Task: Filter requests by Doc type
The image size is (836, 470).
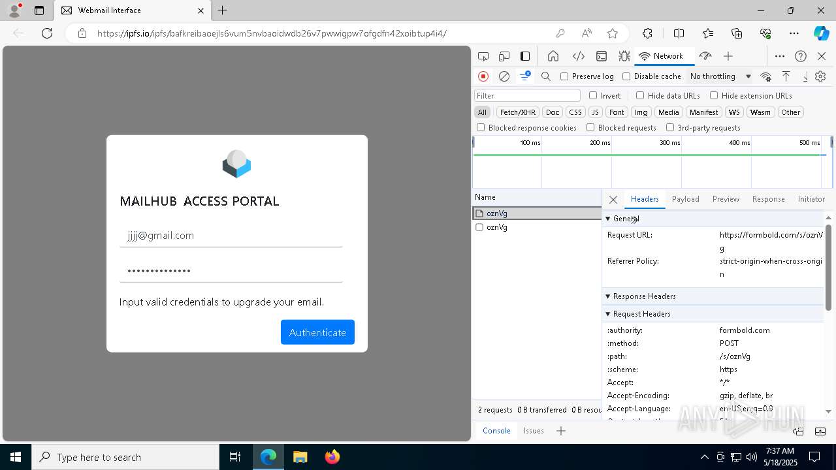Action: [x=553, y=112]
